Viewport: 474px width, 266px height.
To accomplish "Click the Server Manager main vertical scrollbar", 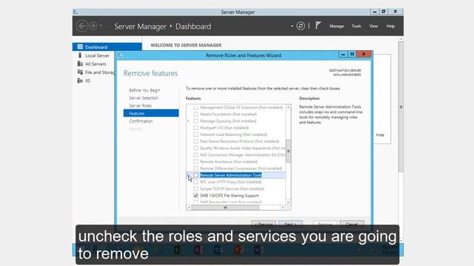I will (401, 107).
